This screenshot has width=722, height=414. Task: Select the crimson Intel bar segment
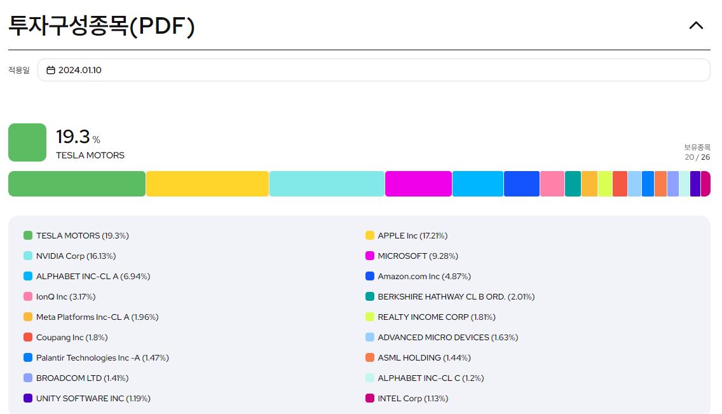click(x=705, y=184)
